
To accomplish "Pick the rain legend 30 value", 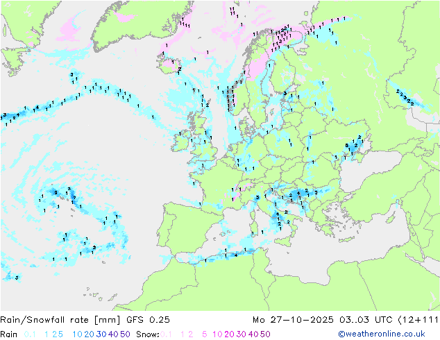I will (101, 334).
